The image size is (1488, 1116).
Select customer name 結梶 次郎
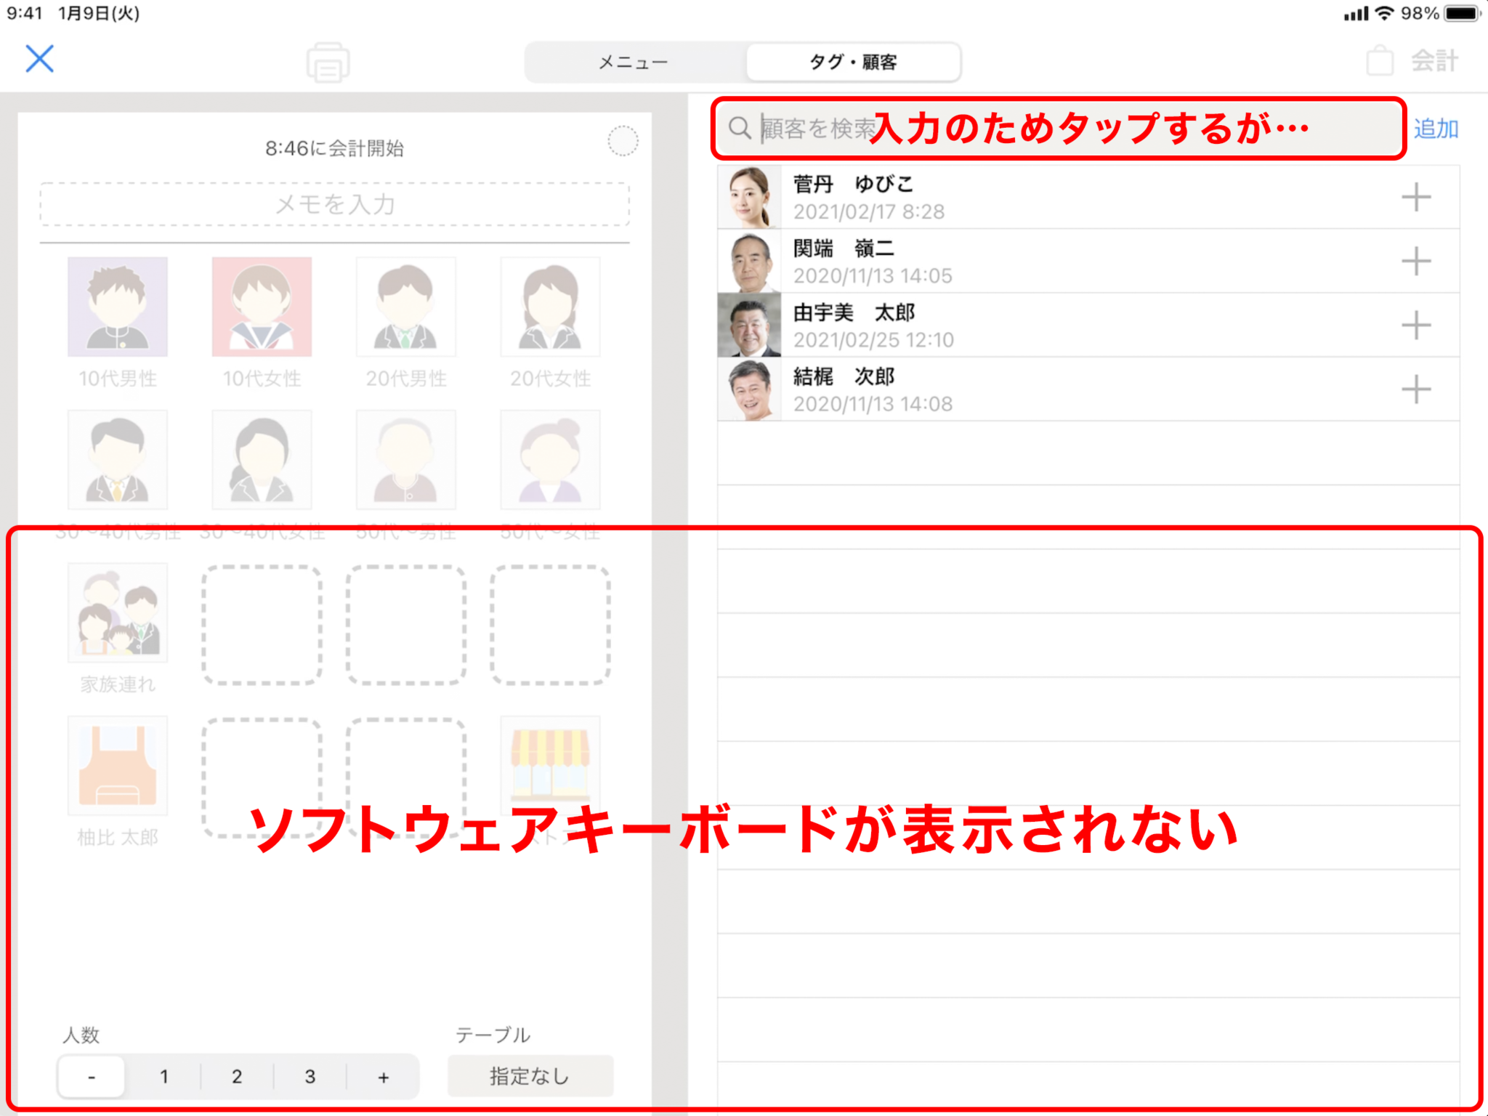[x=844, y=376]
